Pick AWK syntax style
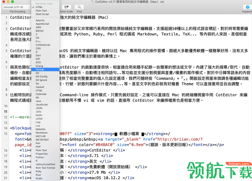Viewport: 252px width, 181px height. point(38,27)
